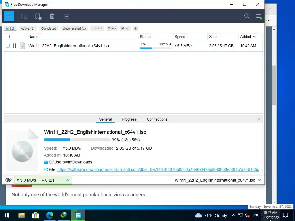Move download to folder icon
295x221 pixels.
(x=67, y=16)
